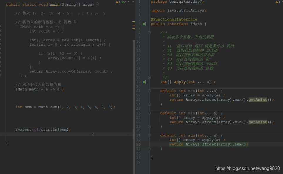The width and height of the screenshot is (283, 174).
Task: Click the Javadoc fold end marker at line 18
Action: pyautogui.click(x=149, y=77)
